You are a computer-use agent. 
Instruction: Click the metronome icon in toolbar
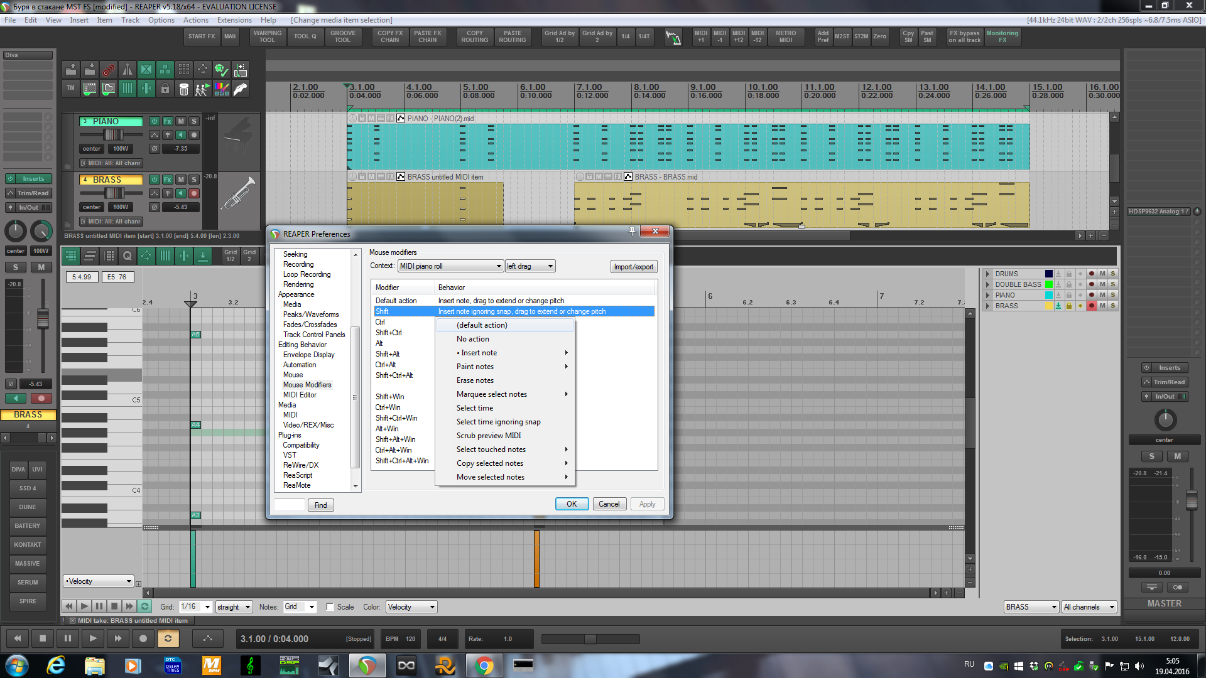[x=128, y=70]
